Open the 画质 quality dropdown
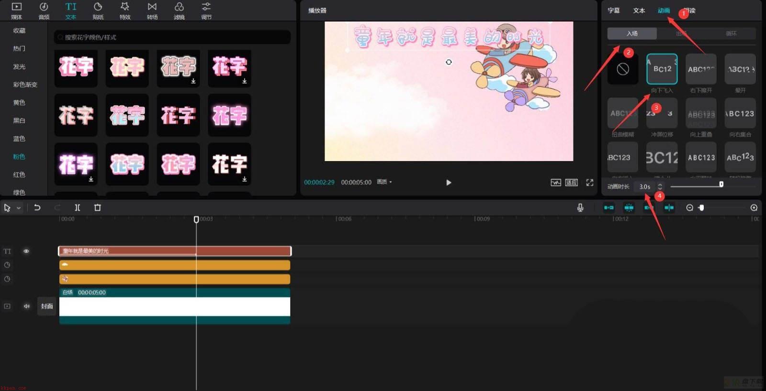This screenshot has height=391, width=766. 384,182
